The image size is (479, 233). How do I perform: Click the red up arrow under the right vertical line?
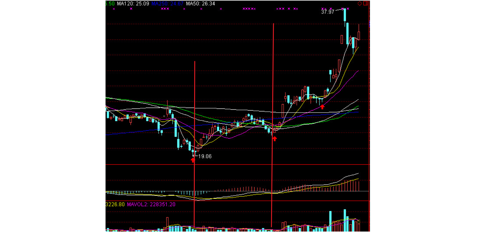[274, 139]
